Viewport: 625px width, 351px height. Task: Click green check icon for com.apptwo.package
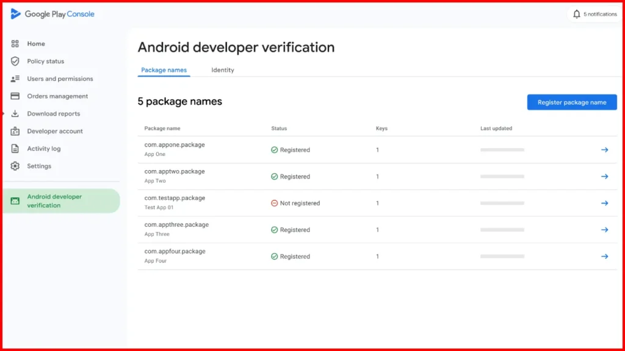pos(274,177)
